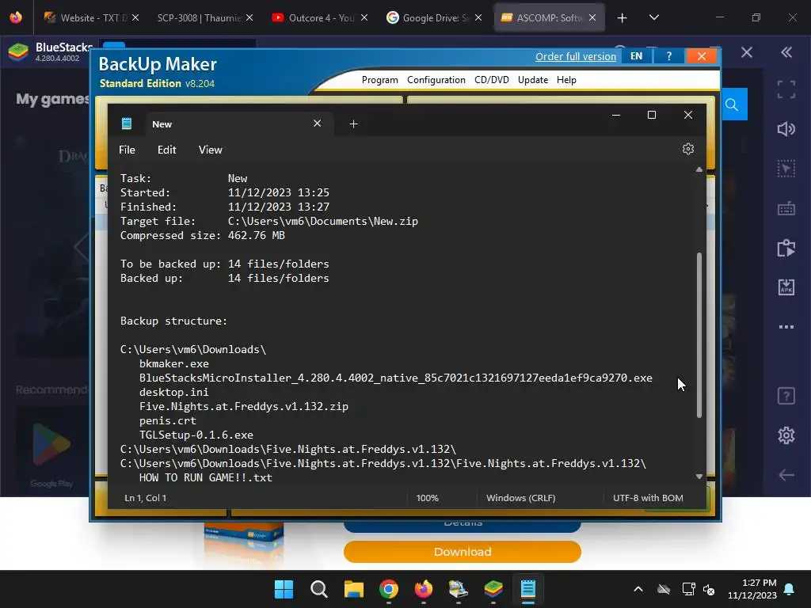Open BlueStacks keyboard controls icon
The height and width of the screenshot is (608, 811).
pyautogui.click(x=786, y=209)
